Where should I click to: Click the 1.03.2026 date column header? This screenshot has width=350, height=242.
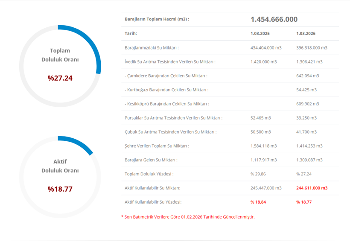click(x=306, y=33)
